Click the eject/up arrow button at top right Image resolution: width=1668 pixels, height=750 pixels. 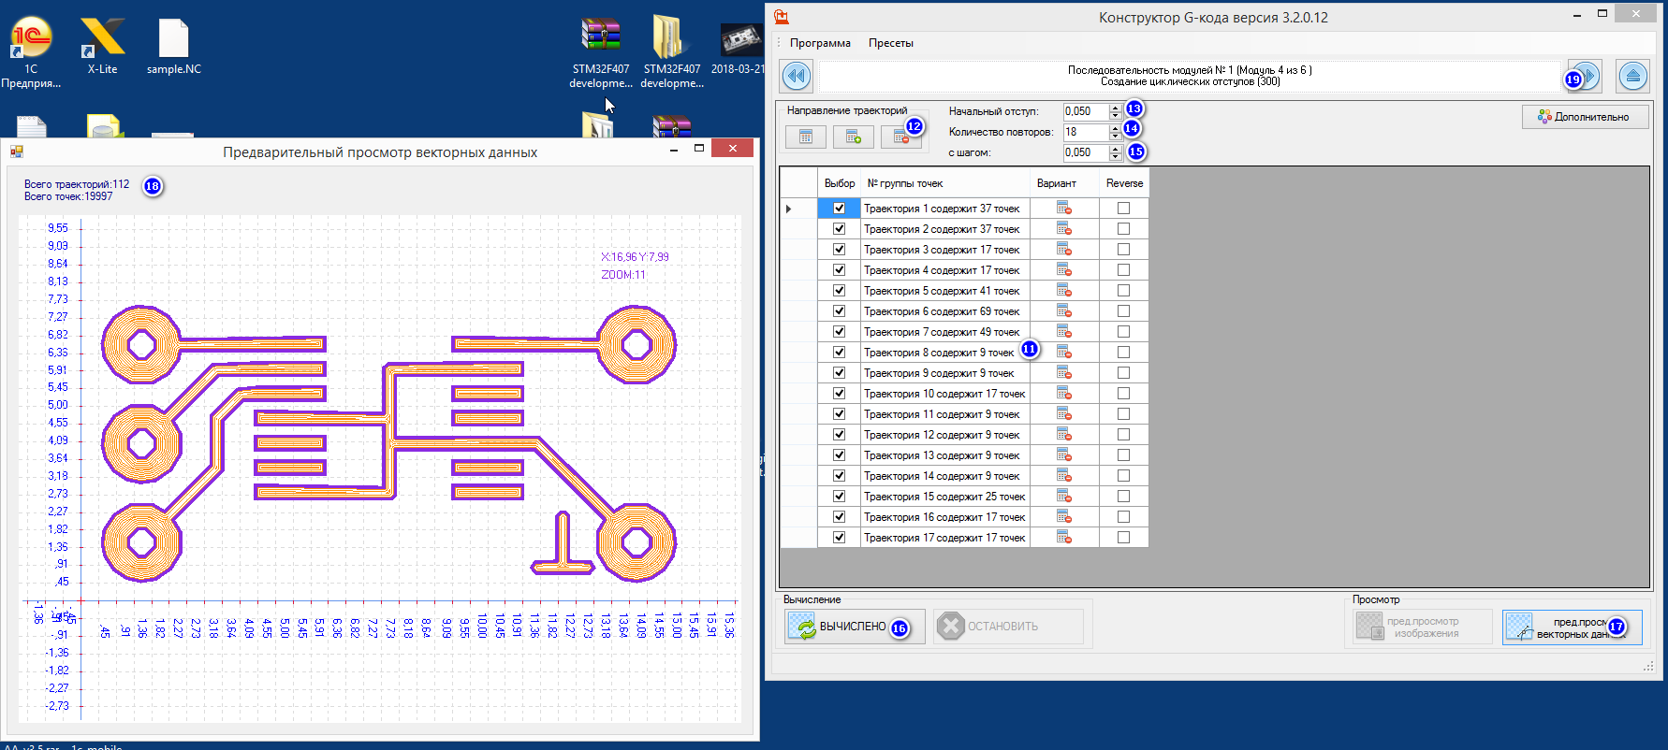[x=1632, y=76]
